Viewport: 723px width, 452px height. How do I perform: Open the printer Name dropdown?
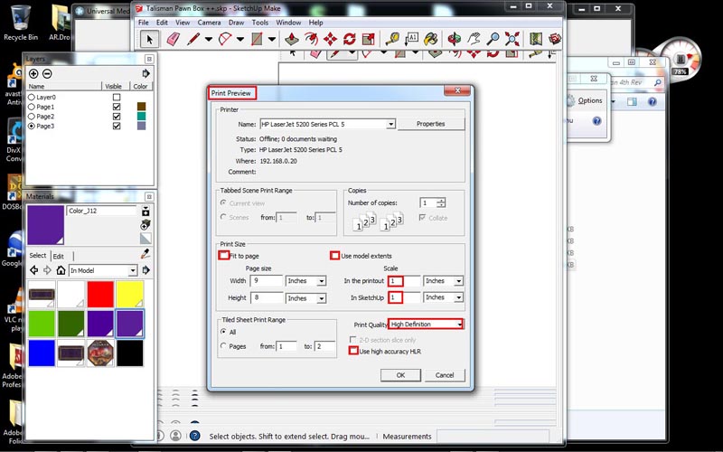390,124
